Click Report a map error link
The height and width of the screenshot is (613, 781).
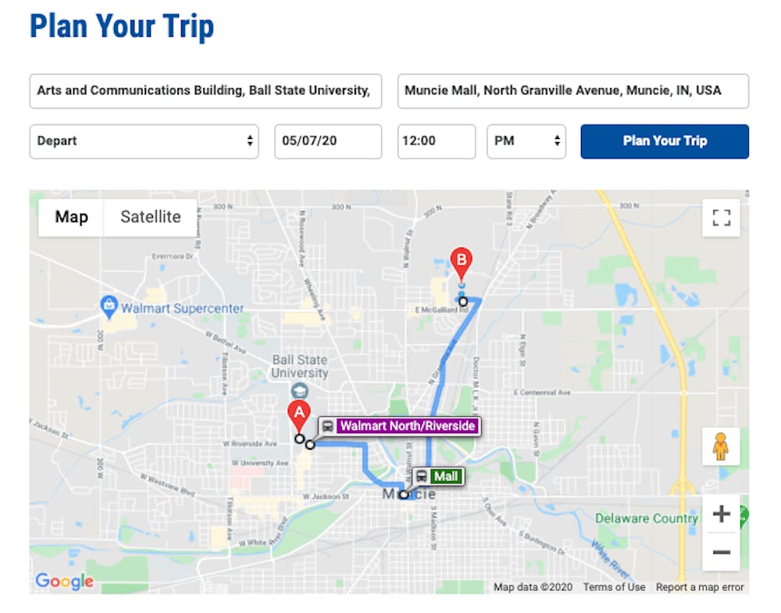pyautogui.click(x=700, y=587)
